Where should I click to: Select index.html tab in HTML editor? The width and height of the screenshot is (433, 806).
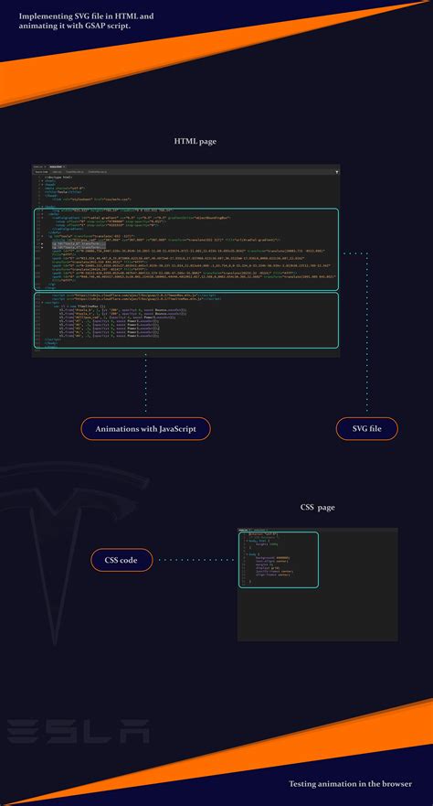click(56, 167)
